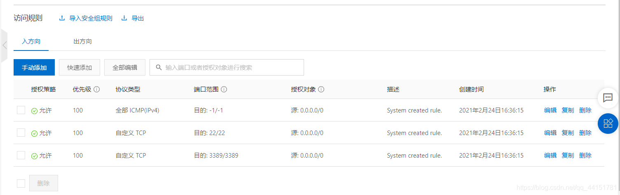Click the 手动添加 button
The width and height of the screenshot is (620, 195).
(x=34, y=67)
